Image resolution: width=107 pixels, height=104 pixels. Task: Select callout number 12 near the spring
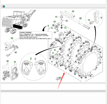tap(65, 28)
